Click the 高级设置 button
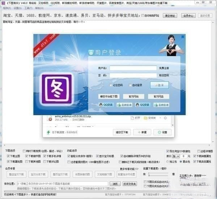Screen dimensions: 217x199 click(x=205, y=16)
